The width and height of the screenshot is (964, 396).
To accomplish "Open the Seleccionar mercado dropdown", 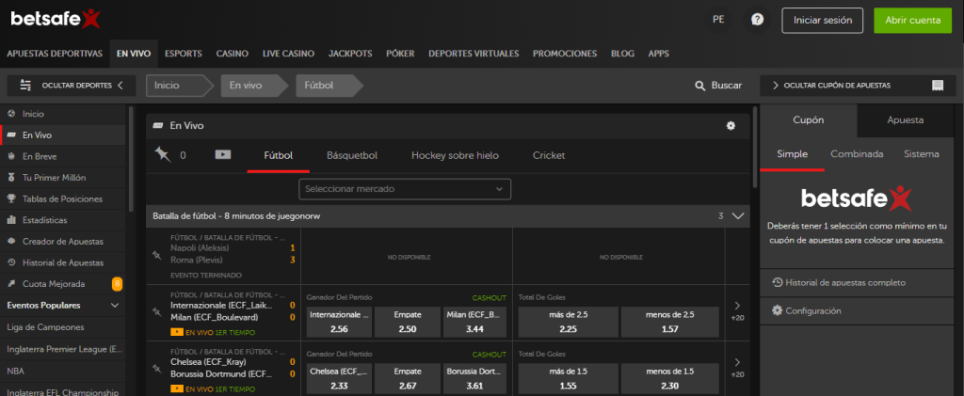I will pyautogui.click(x=405, y=189).
